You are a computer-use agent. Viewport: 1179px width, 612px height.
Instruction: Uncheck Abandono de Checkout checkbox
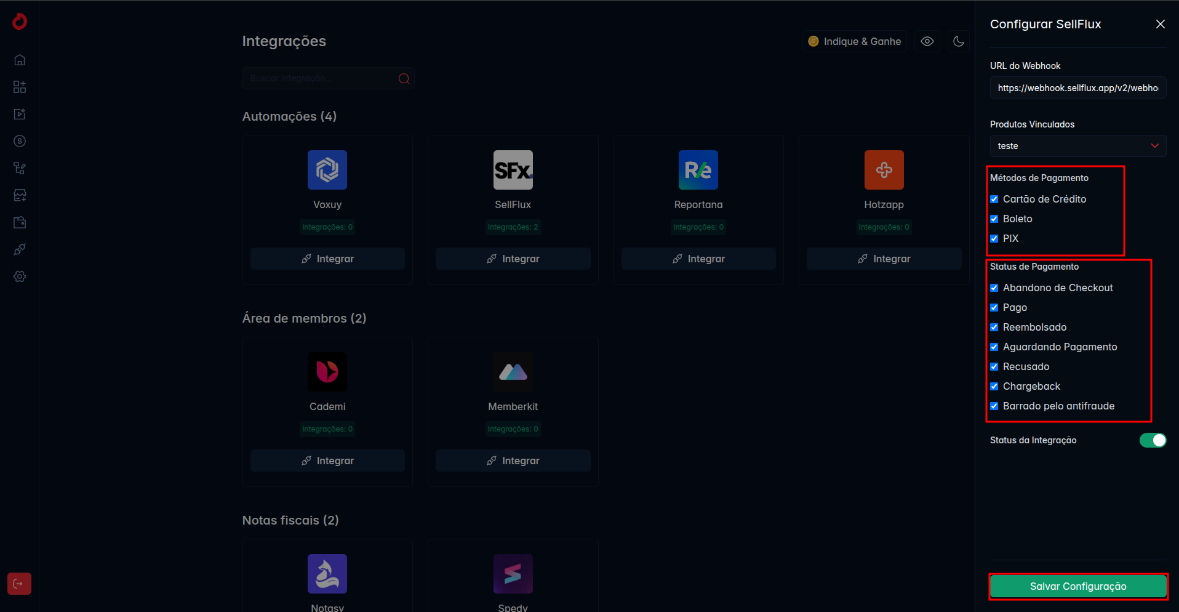(x=994, y=288)
